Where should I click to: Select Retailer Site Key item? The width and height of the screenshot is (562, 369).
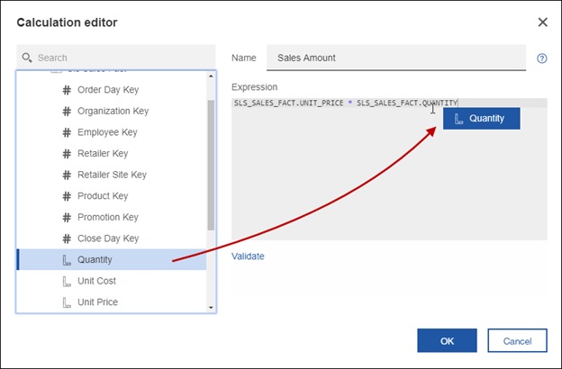tap(112, 175)
